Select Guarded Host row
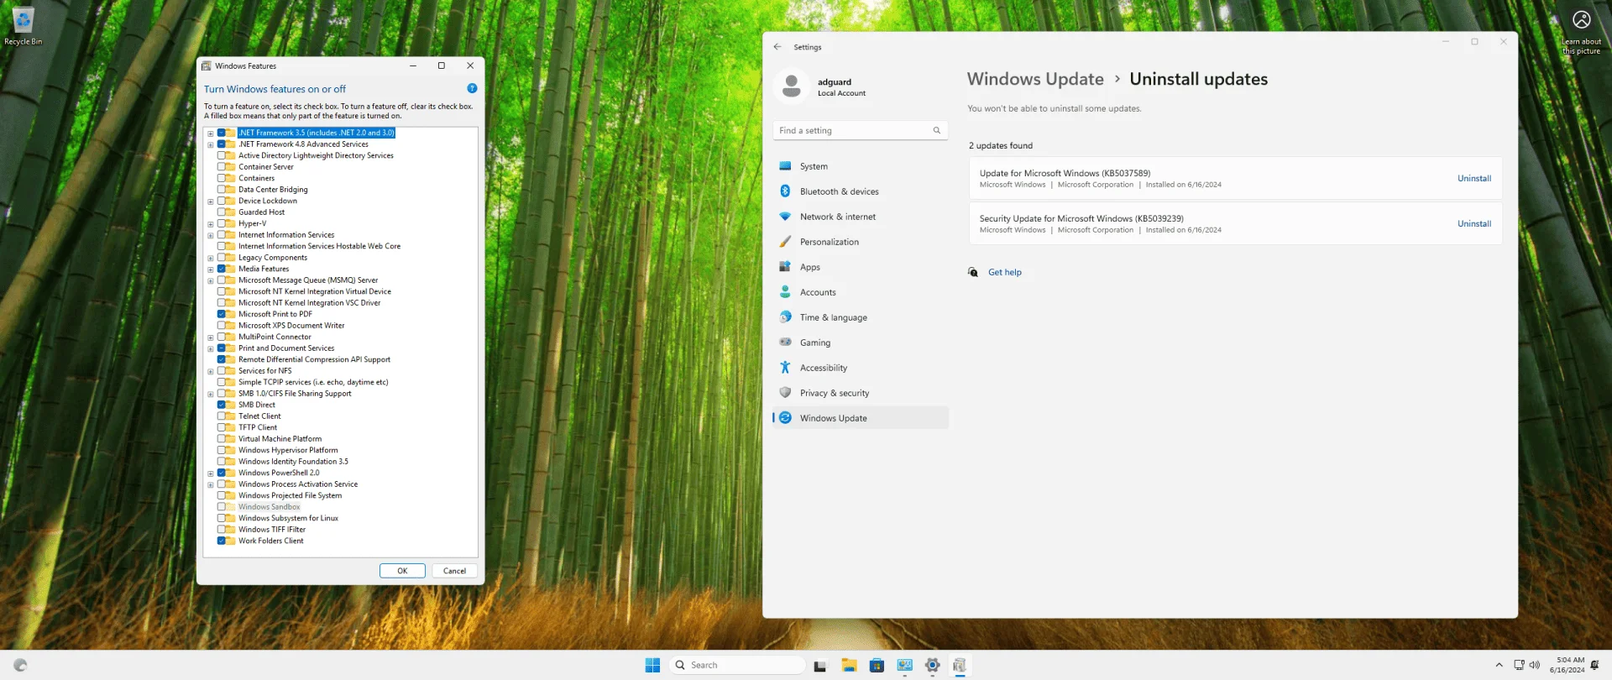 261,212
